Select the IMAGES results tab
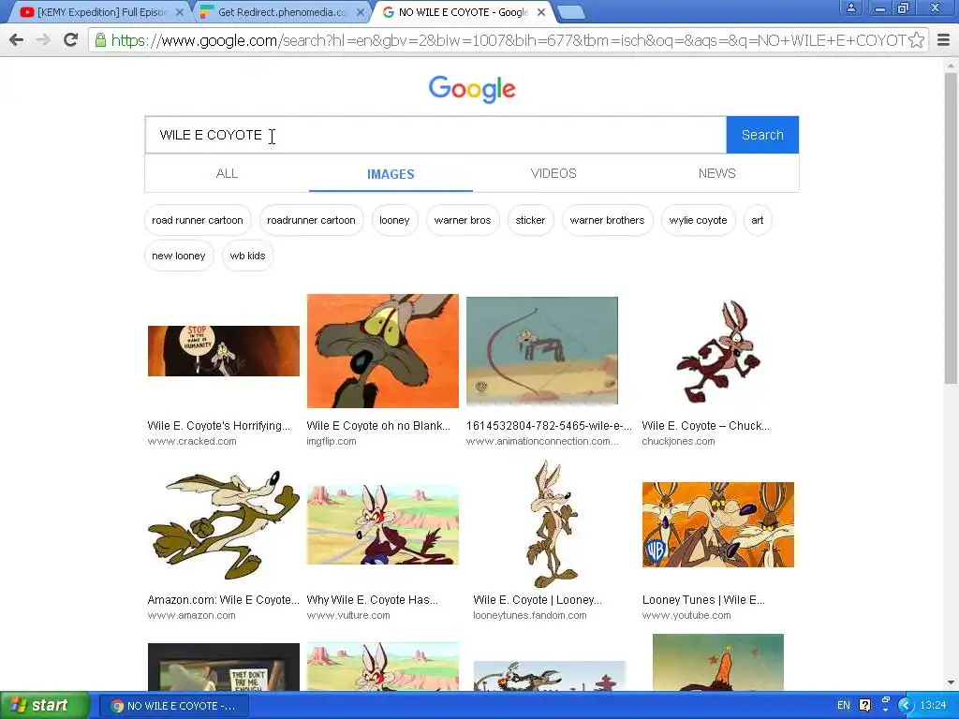This screenshot has width=959, height=719. [x=391, y=174]
